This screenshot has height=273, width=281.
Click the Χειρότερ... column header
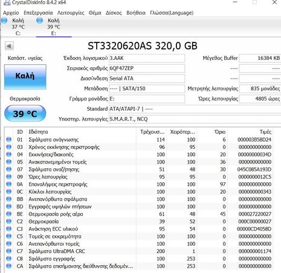click(182, 132)
